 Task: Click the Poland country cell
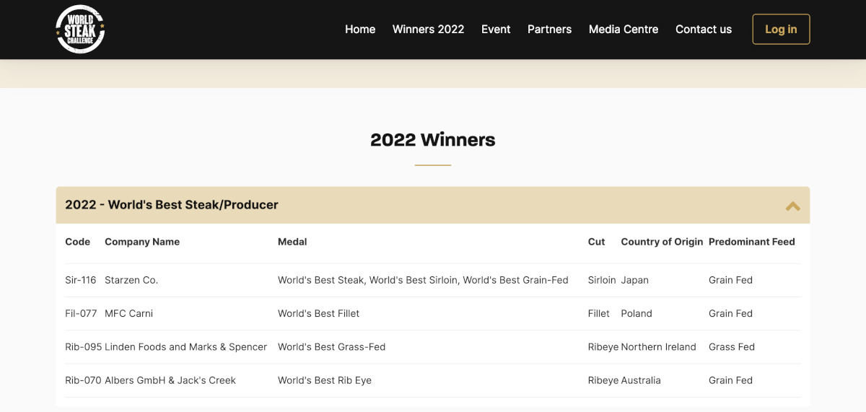coord(637,313)
